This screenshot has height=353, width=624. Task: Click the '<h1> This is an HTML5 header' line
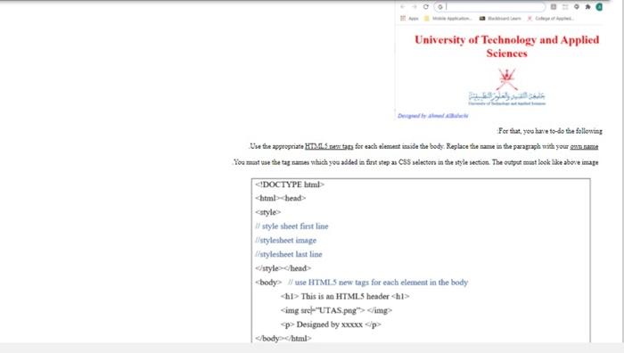click(x=345, y=297)
